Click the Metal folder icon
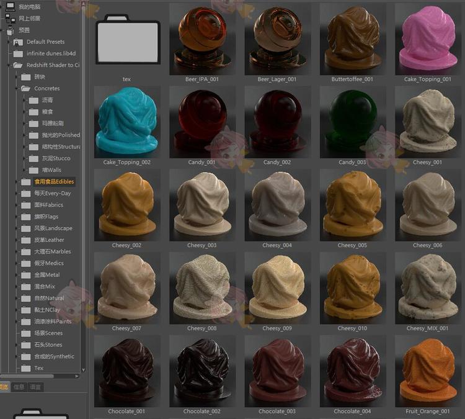This screenshot has height=419, width=465. coord(25,274)
